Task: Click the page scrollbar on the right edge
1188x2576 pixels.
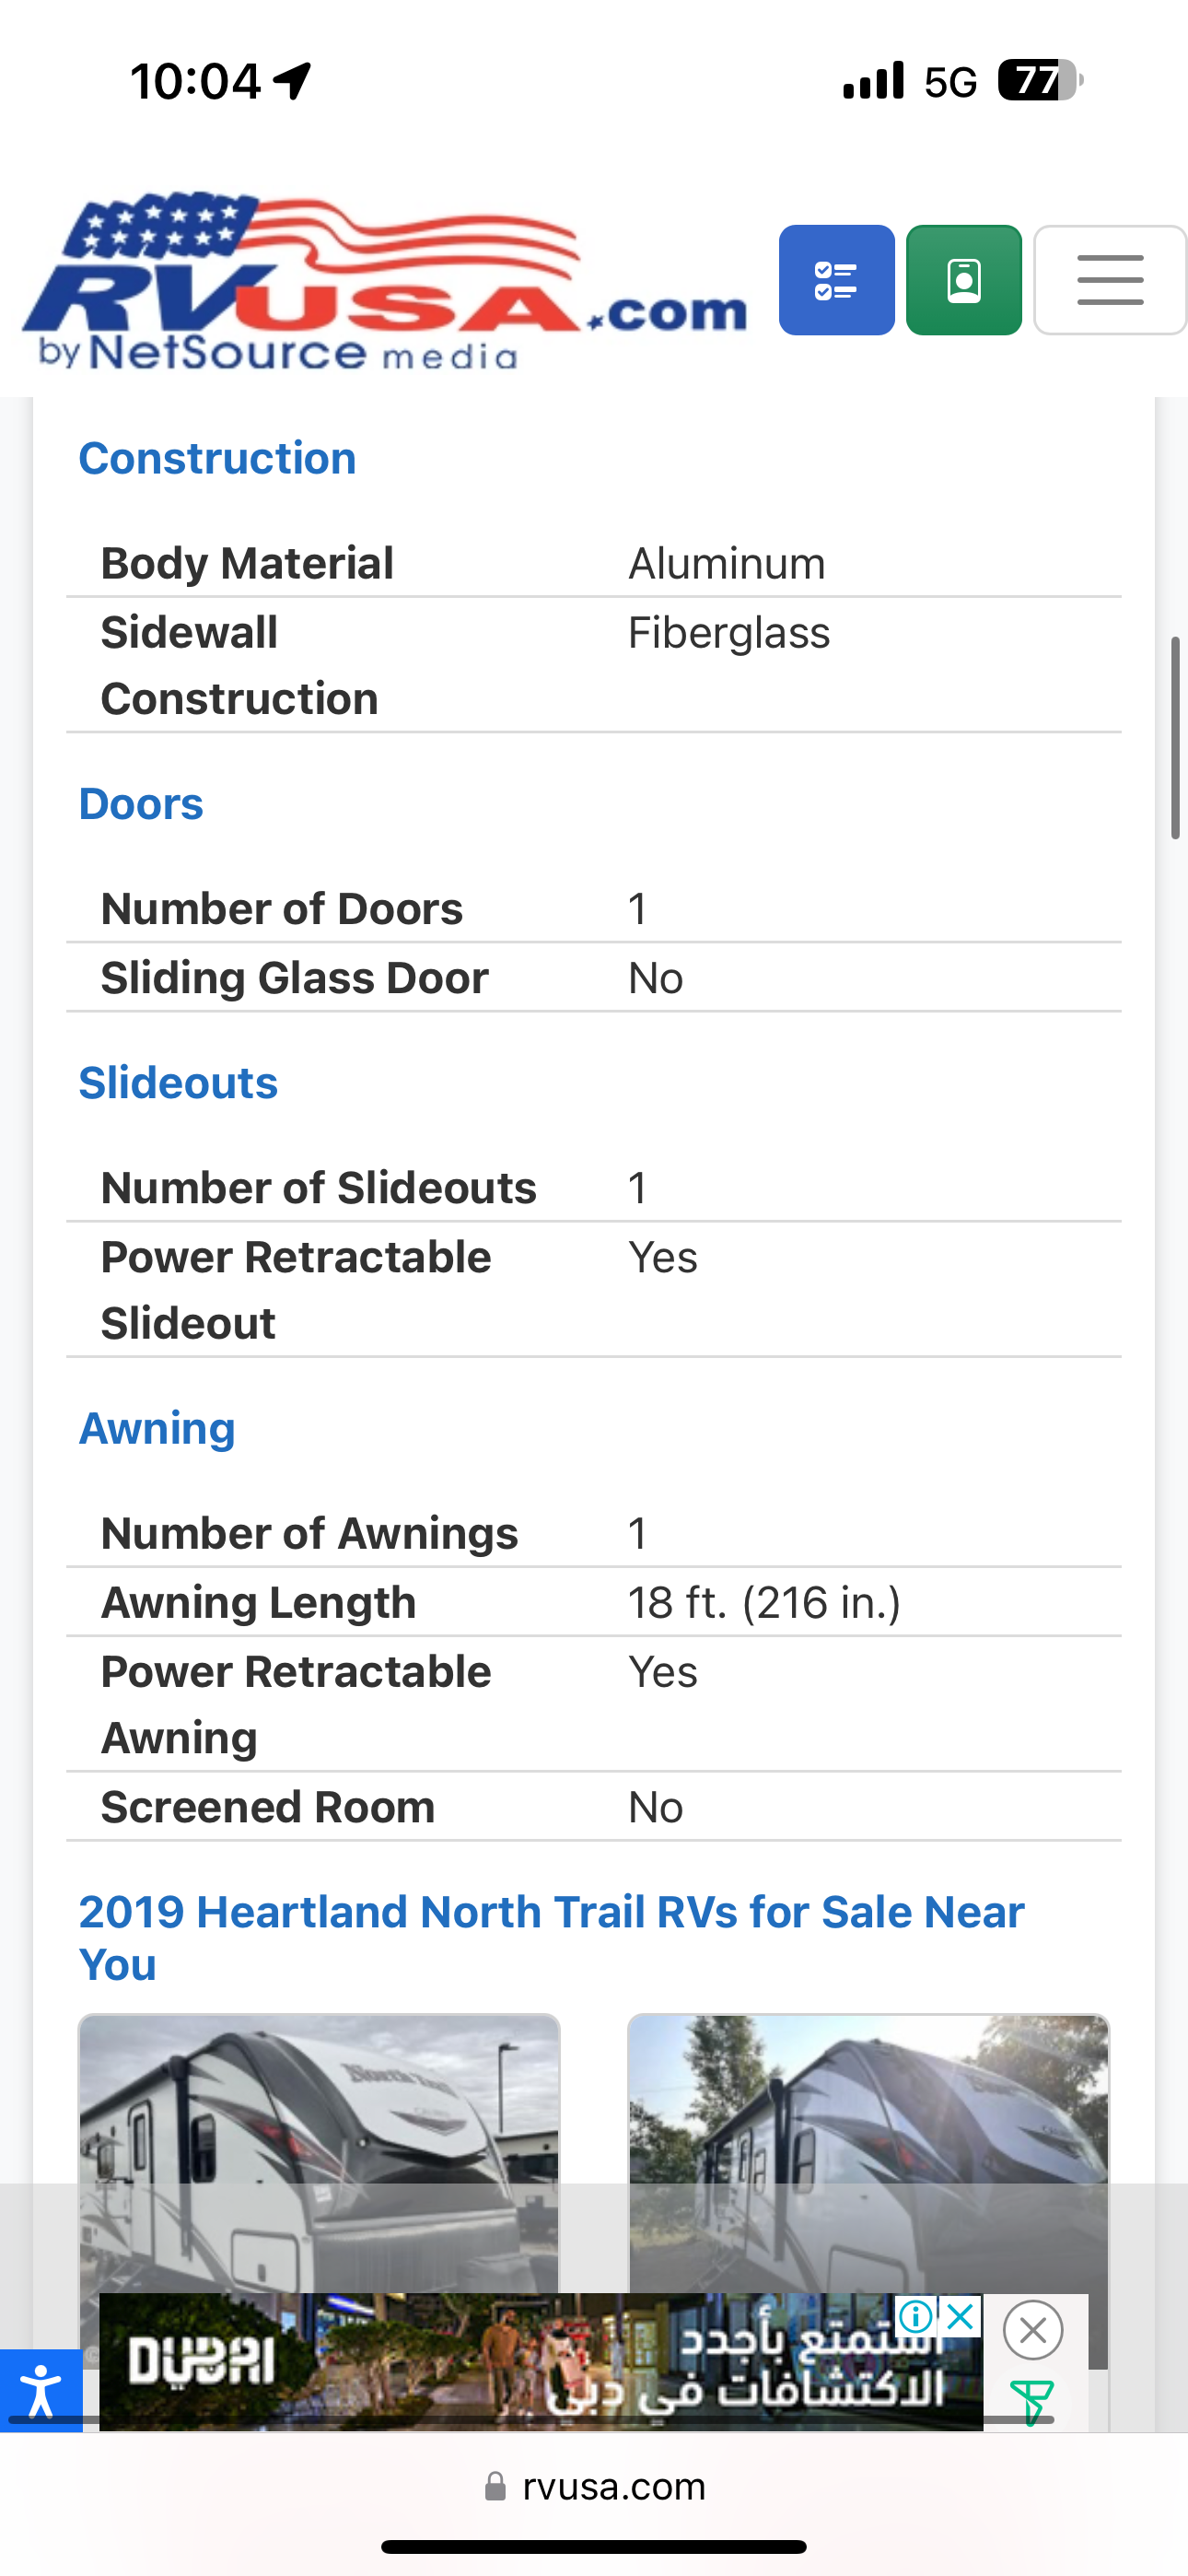Action: [x=1176, y=738]
